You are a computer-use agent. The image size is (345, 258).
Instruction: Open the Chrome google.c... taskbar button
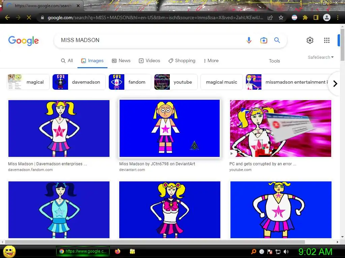click(83, 251)
